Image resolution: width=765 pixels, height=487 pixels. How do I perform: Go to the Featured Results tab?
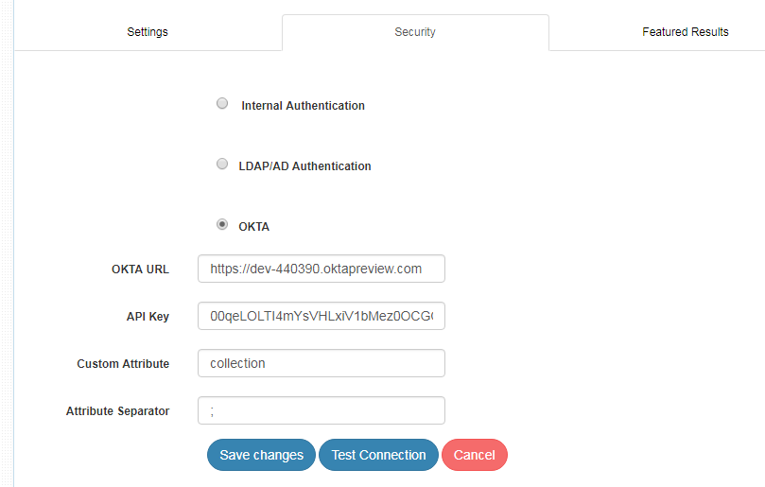pos(685,32)
